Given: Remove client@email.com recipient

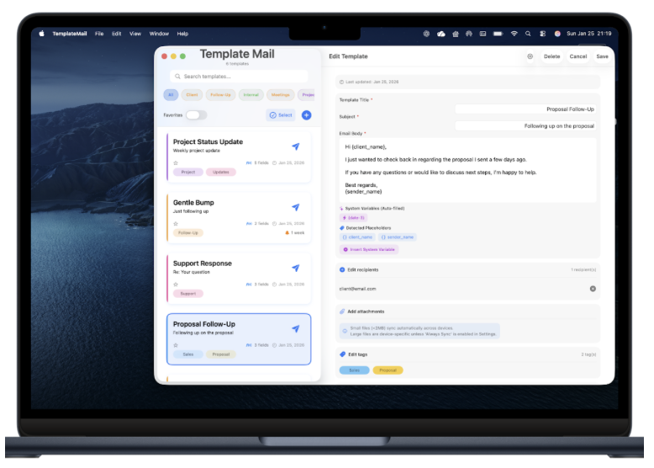Looking at the screenshot, I should click(x=593, y=289).
